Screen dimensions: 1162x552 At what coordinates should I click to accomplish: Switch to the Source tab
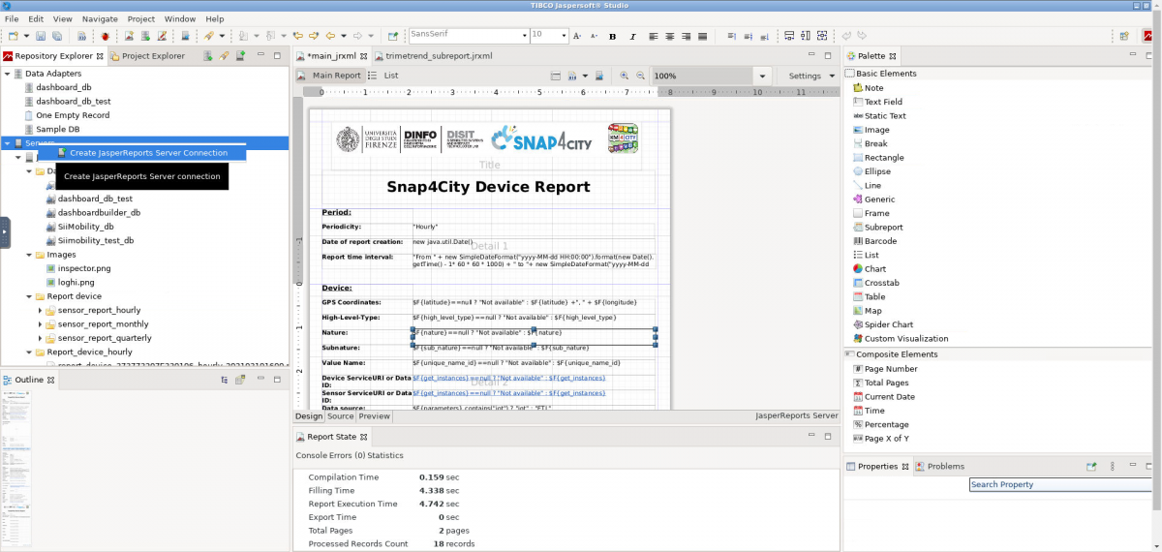pos(340,416)
